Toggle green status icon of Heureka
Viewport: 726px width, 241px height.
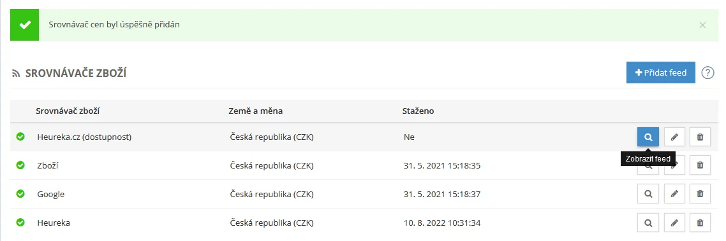[x=20, y=223]
